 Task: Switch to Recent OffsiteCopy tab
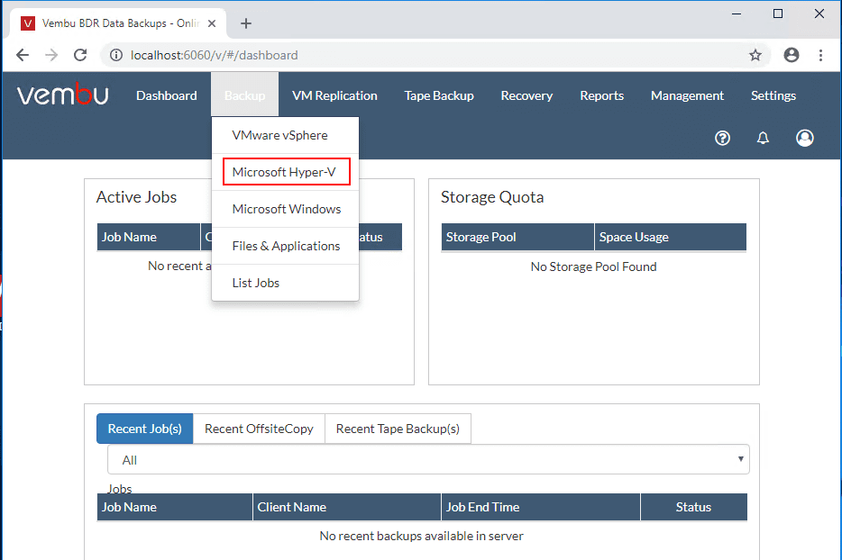[x=259, y=429]
